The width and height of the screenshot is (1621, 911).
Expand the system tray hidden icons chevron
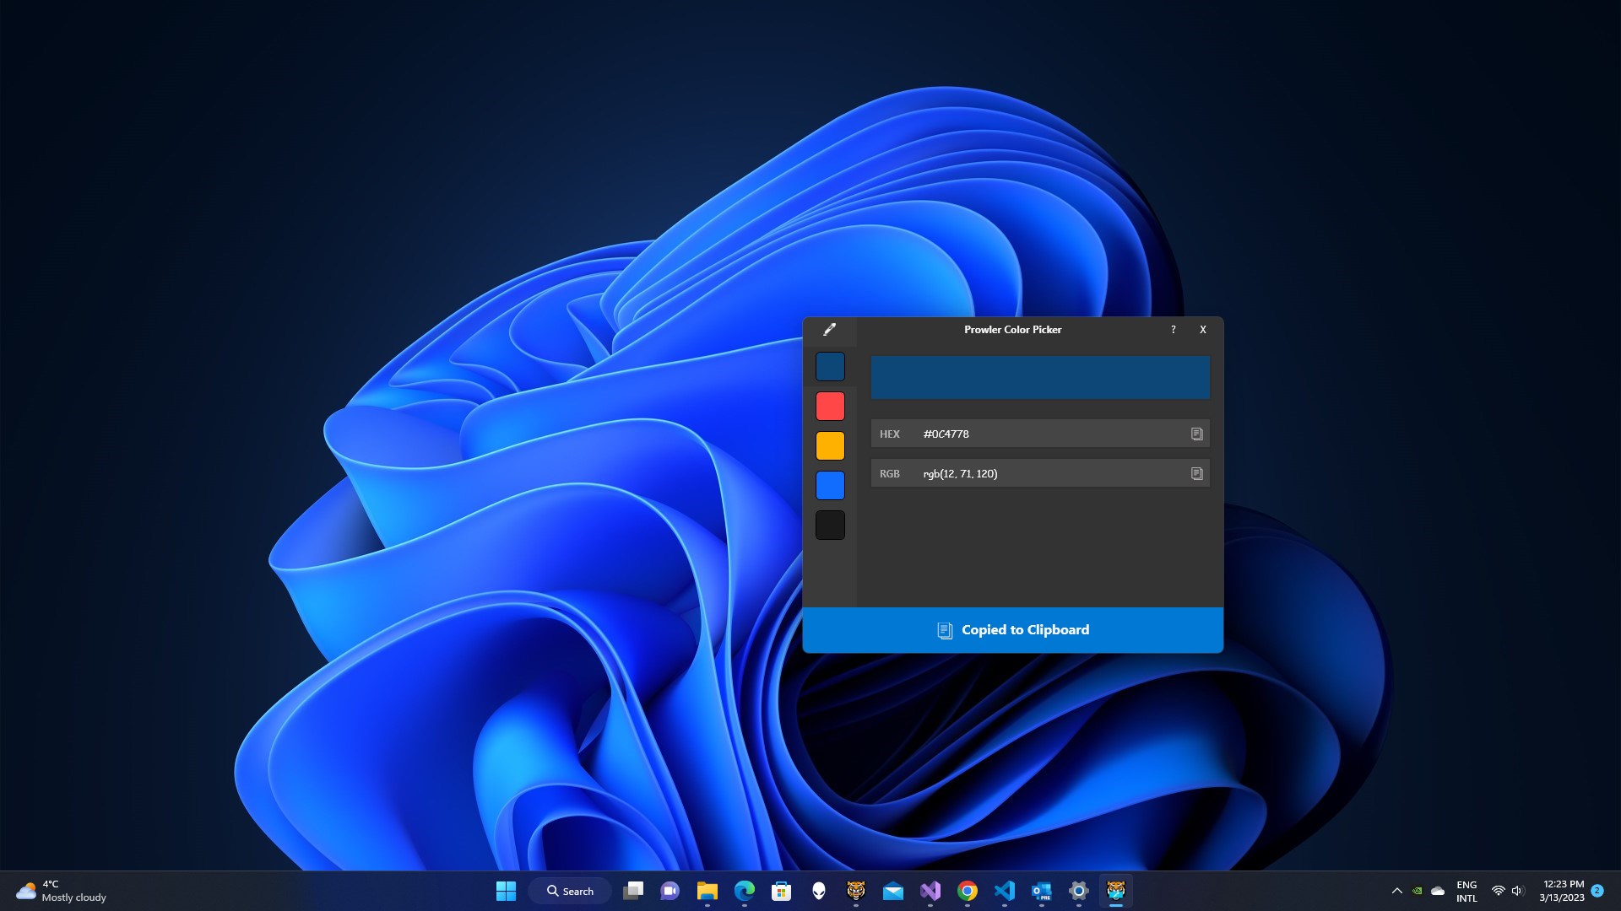(1396, 891)
